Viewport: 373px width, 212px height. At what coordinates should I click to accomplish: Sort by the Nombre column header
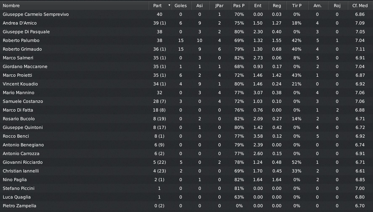tap(75, 6)
